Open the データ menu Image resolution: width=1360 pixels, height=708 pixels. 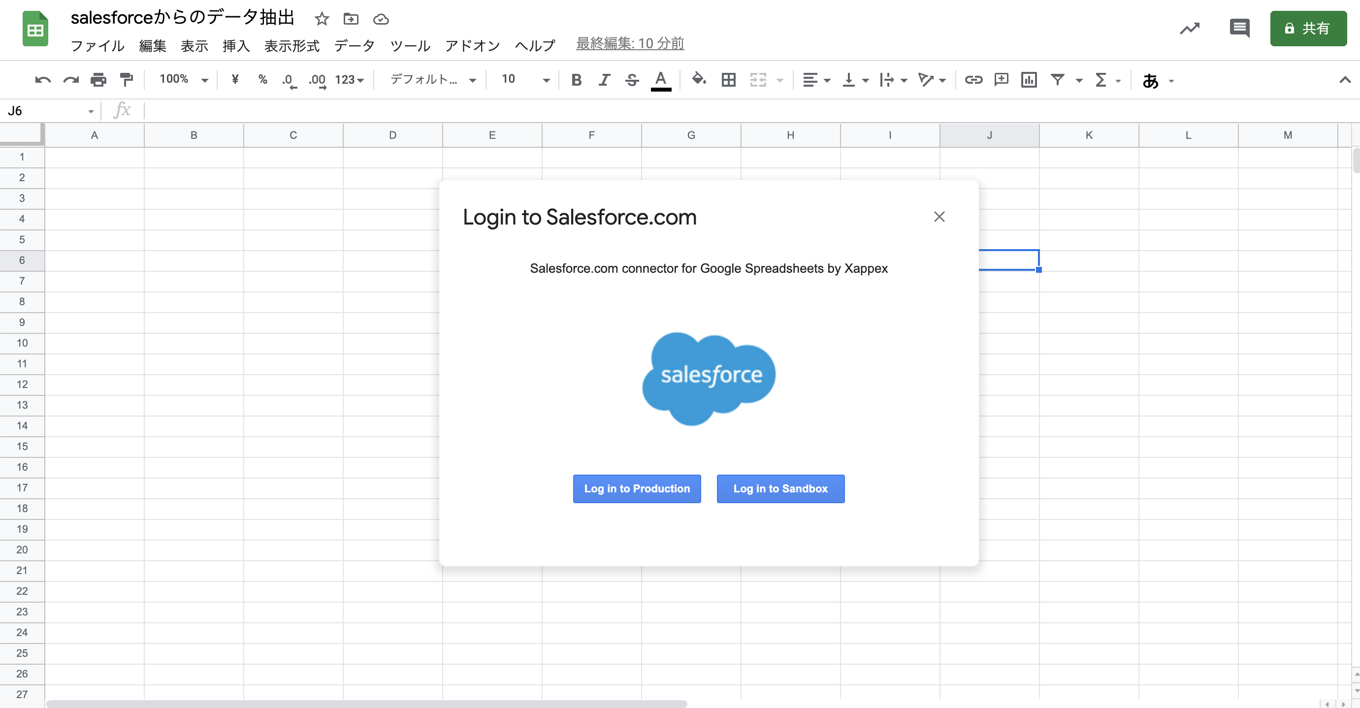click(x=354, y=46)
